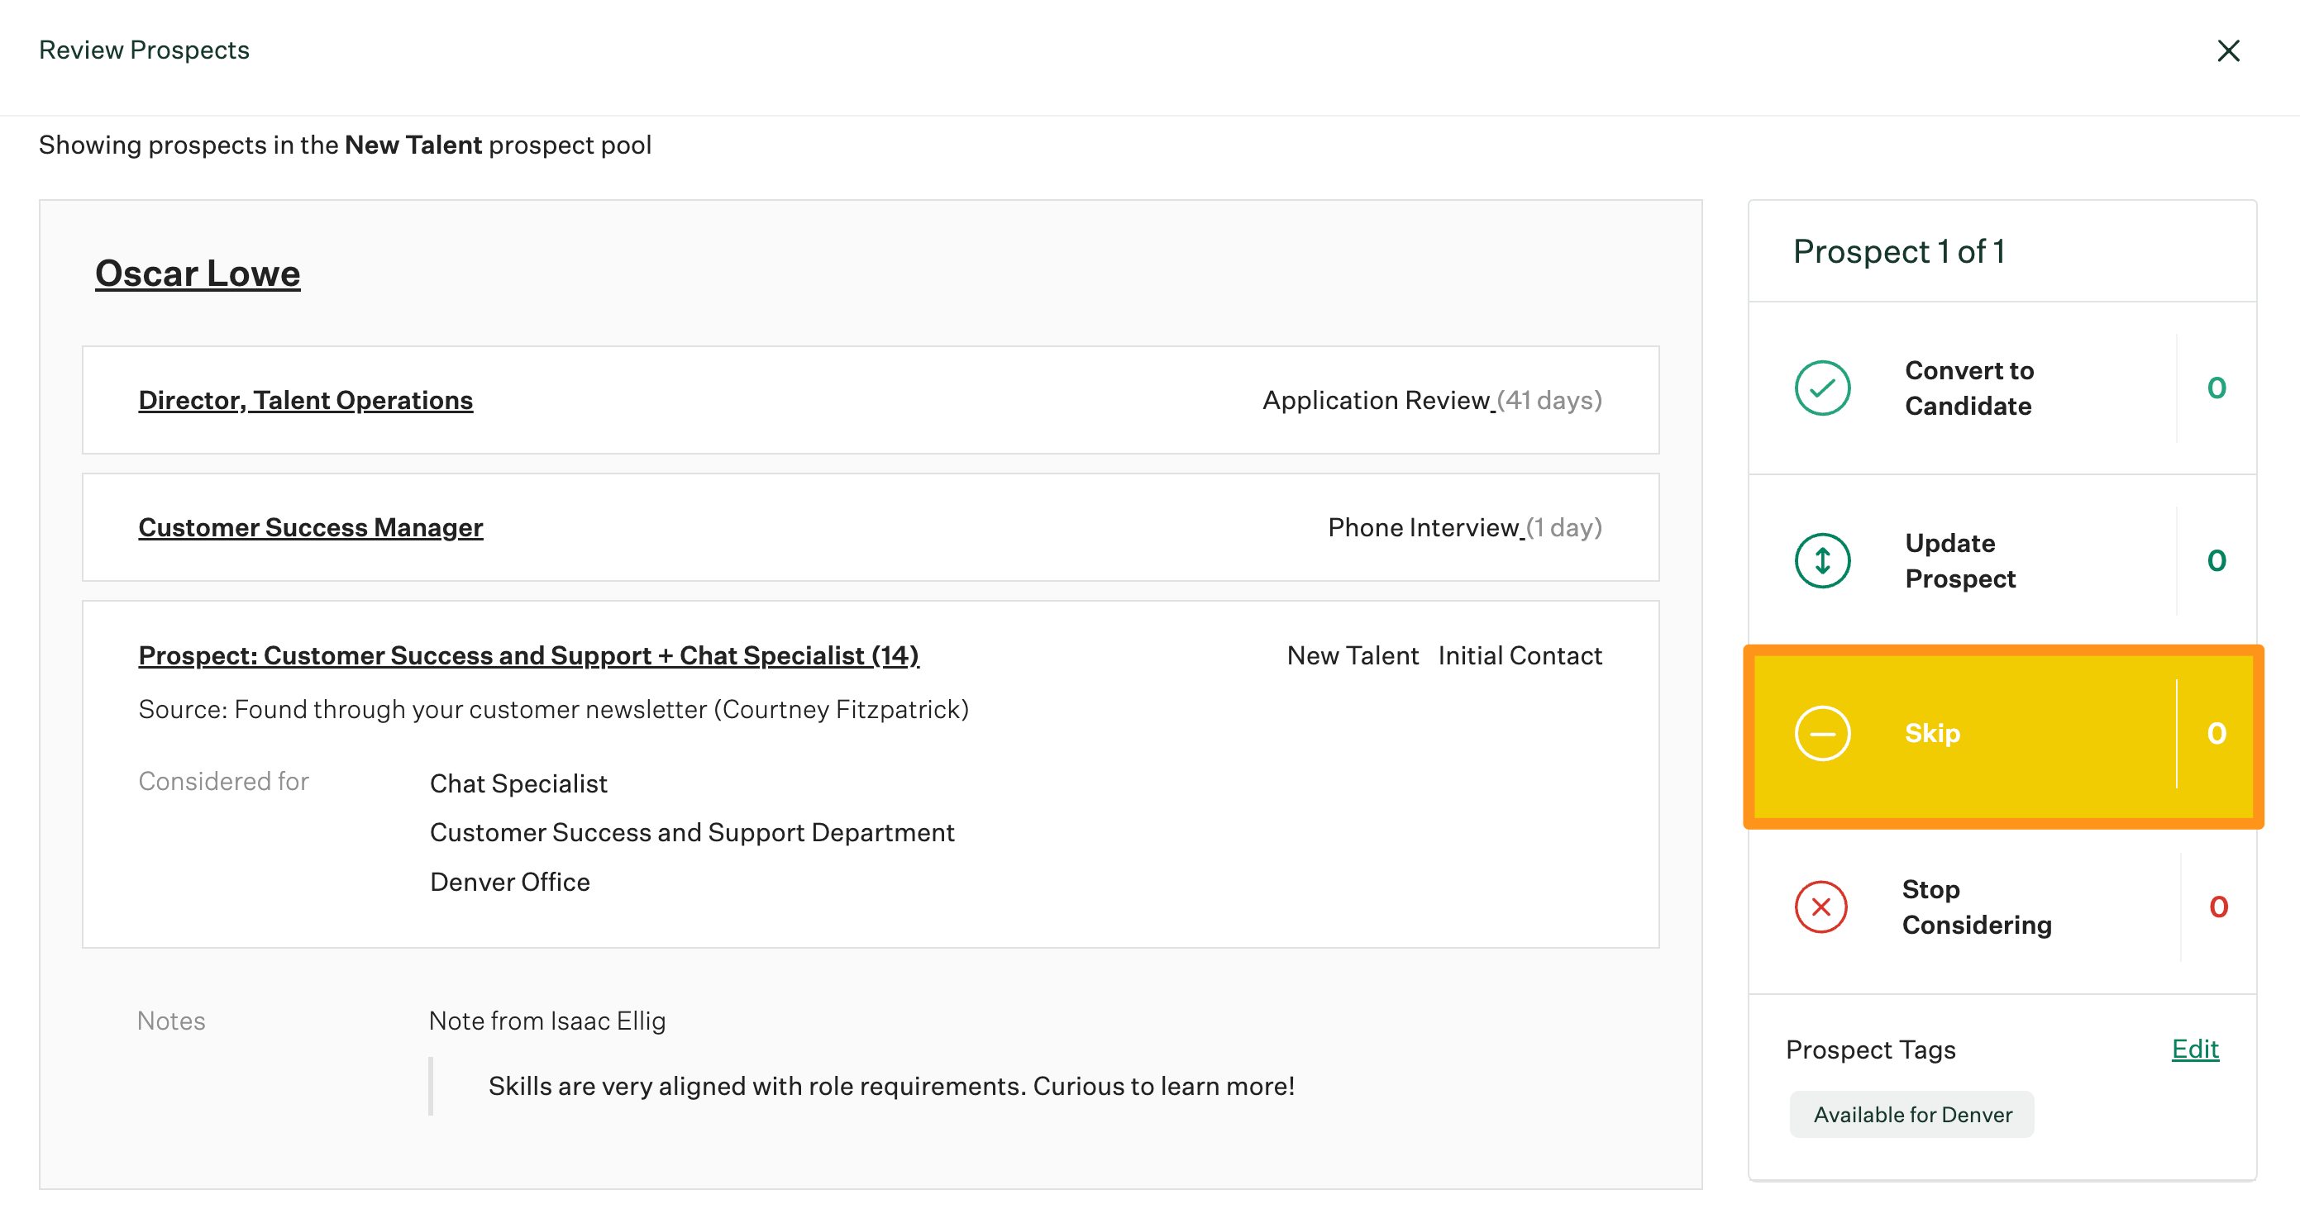Click the Stop Considering red X icon
Viewport: 2300px width, 1228px height.
(x=1822, y=907)
